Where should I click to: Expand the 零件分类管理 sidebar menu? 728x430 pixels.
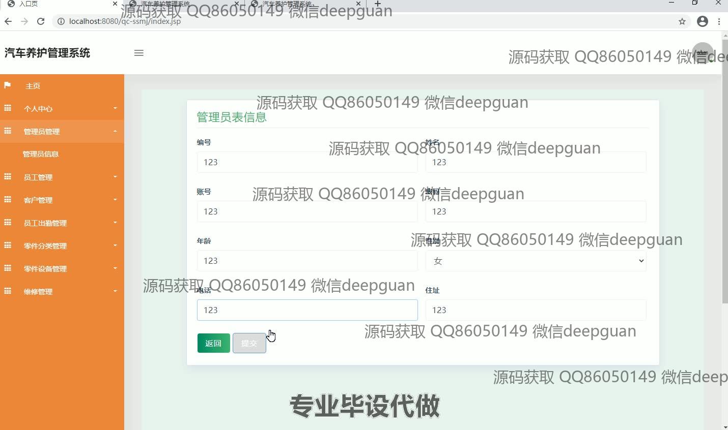coord(62,246)
